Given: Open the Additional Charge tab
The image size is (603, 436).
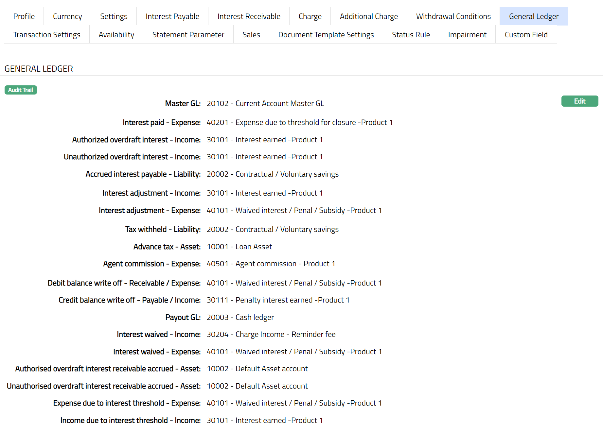Looking at the screenshot, I should click(369, 16).
